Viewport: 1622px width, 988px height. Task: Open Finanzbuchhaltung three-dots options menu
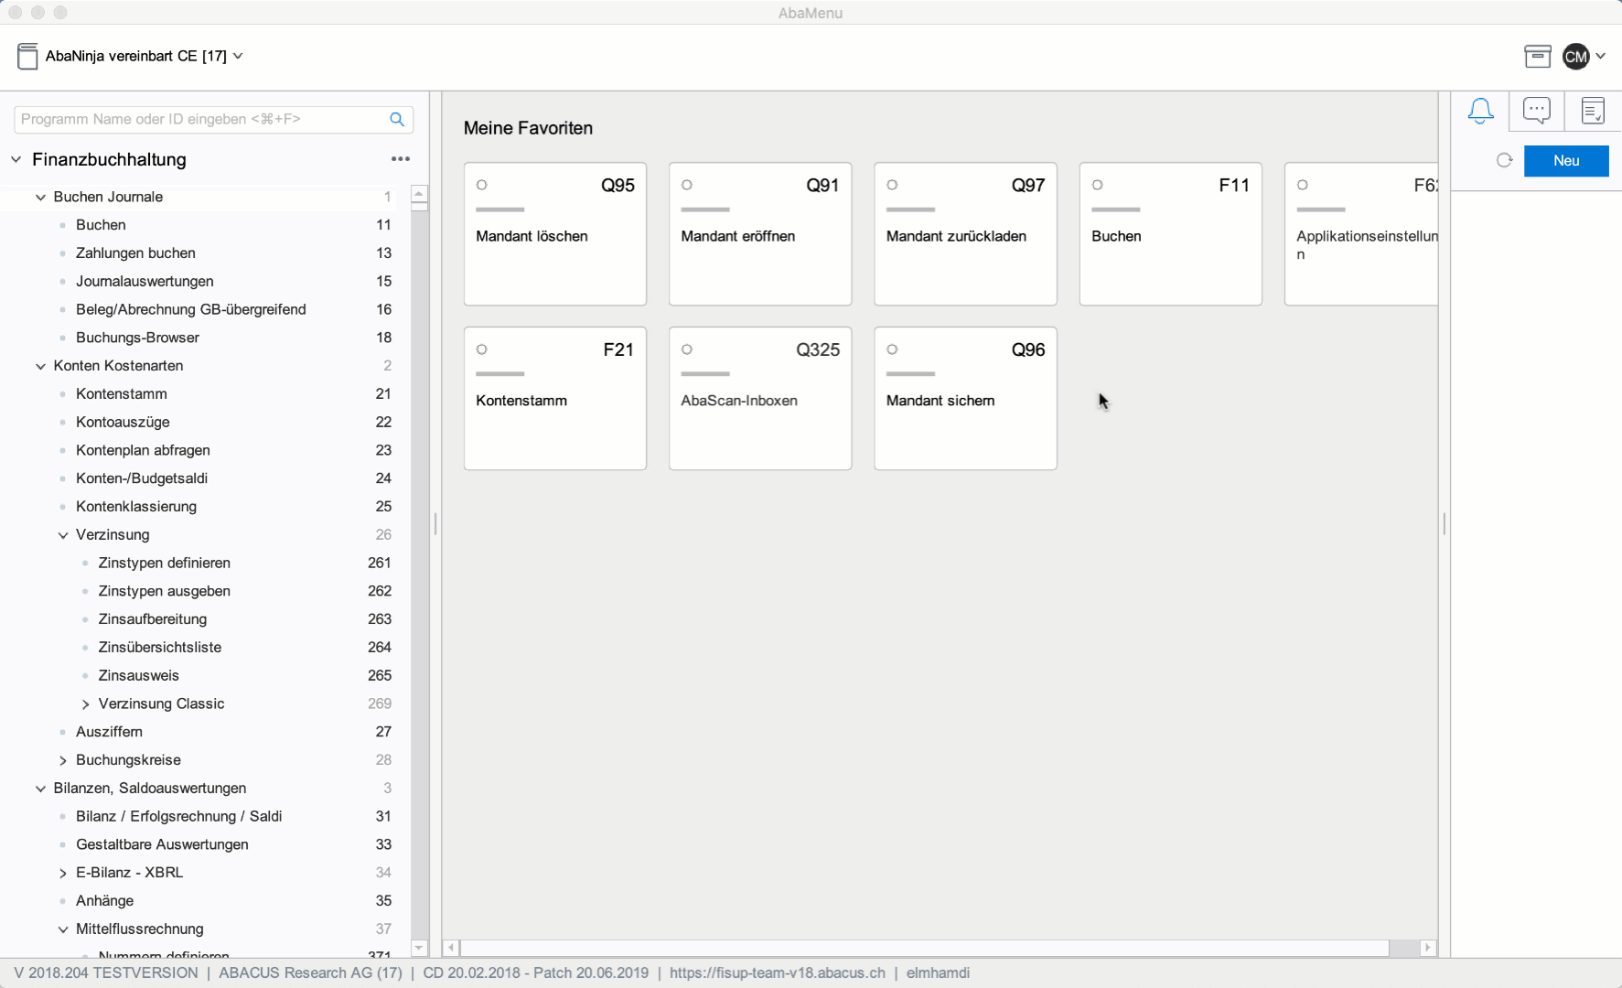pyautogui.click(x=401, y=159)
